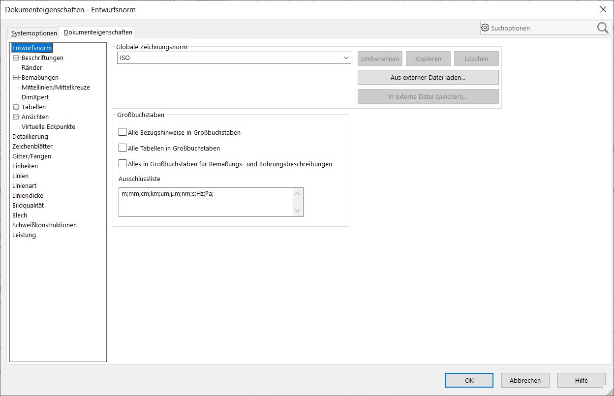This screenshot has height=396, width=614.
Task: Click the Abbrechen button
Action: pos(525,380)
